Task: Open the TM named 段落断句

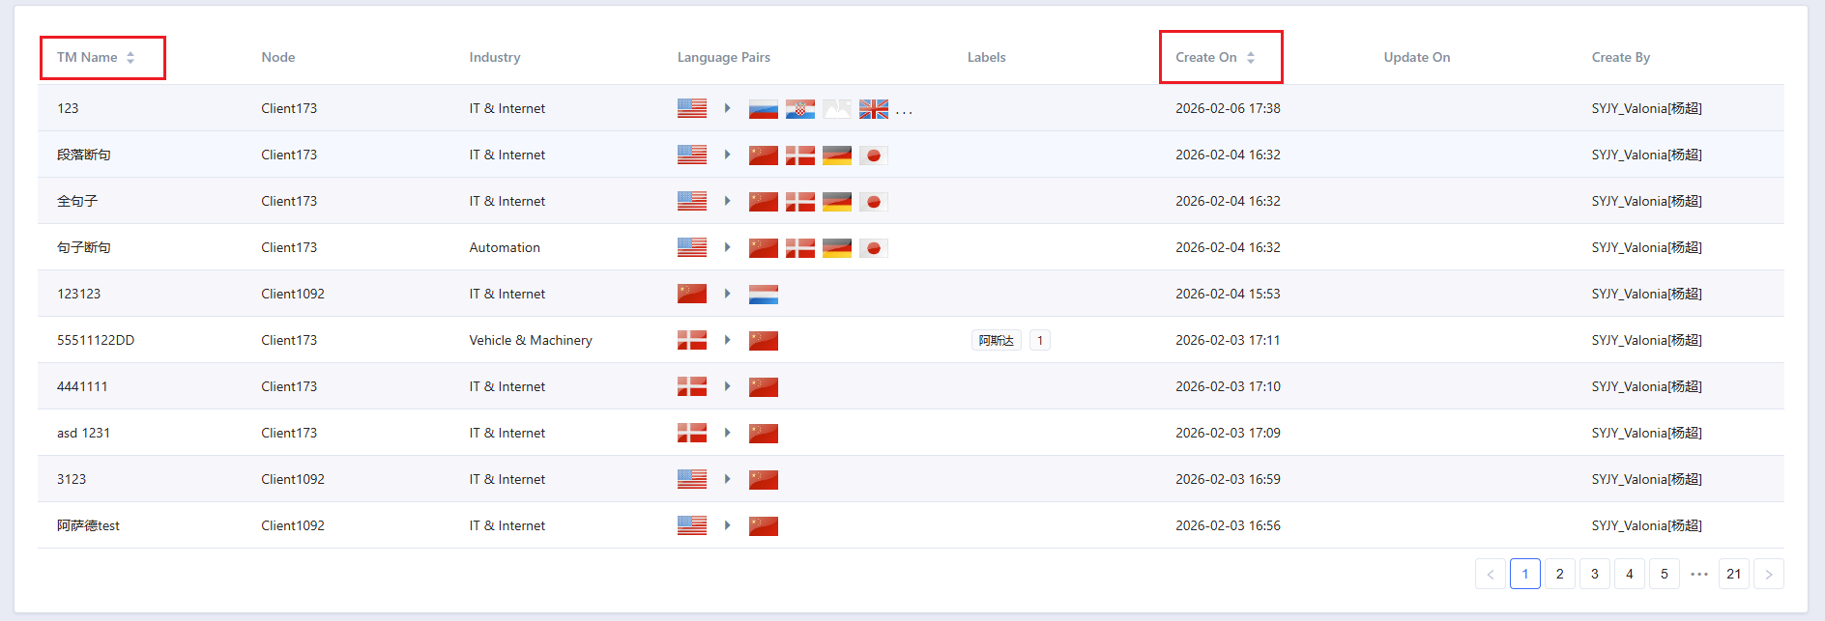Action: [84, 155]
